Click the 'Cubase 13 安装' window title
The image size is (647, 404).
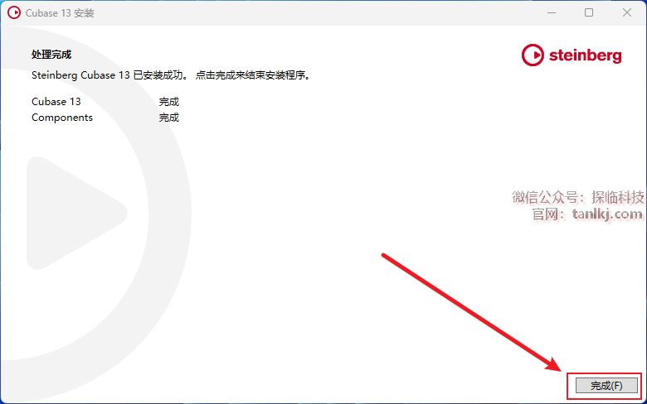(x=60, y=13)
